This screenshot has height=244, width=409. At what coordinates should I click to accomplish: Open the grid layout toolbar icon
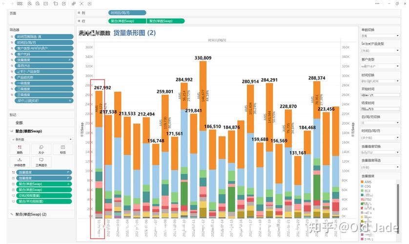(x=20, y=3)
